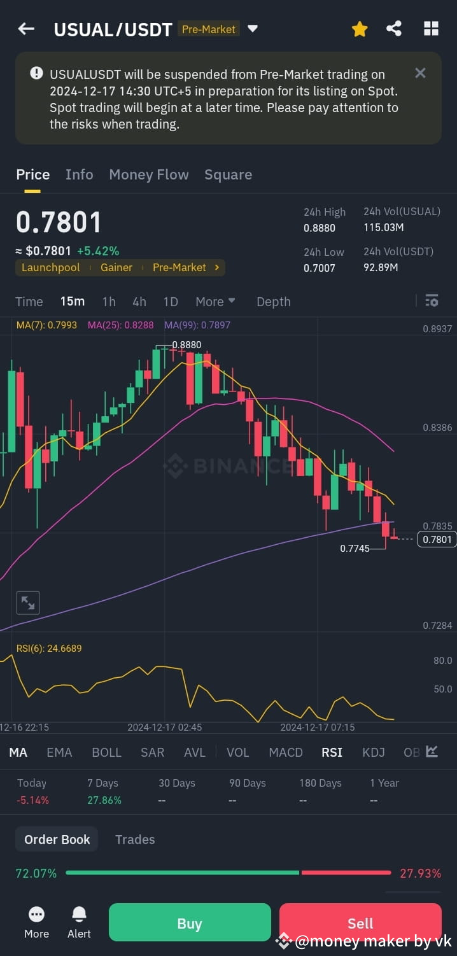Select the Order Book tab

57,840
